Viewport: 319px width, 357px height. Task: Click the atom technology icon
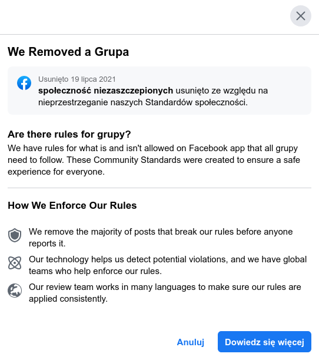pos(15,263)
